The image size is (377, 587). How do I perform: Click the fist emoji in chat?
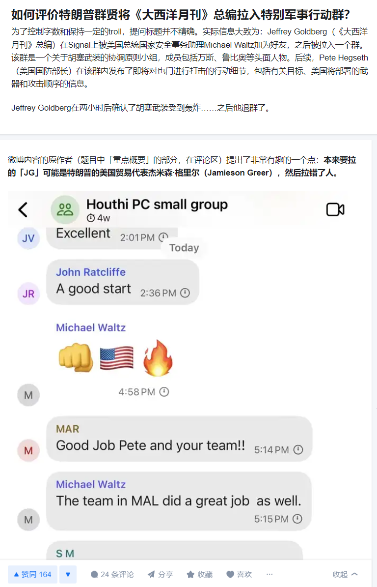pyautogui.click(x=76, y=358)
